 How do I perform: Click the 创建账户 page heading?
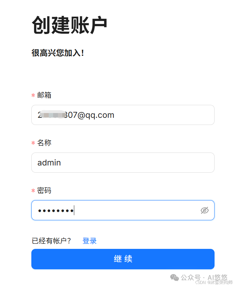click(69, 23)
